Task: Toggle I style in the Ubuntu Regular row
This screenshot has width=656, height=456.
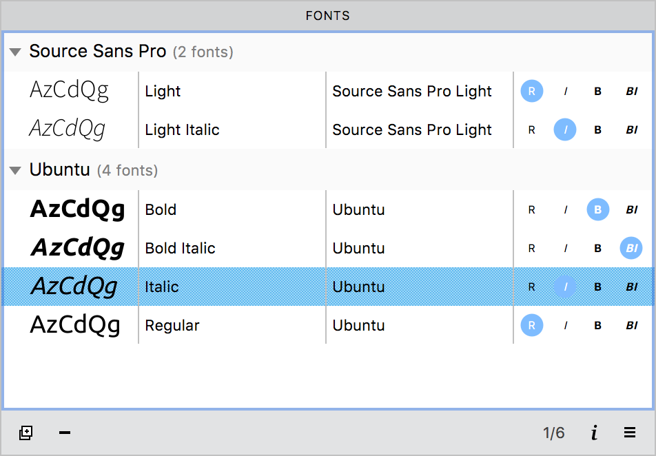Action: [x=565, y=325]
